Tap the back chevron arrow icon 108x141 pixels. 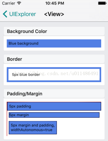click(5, 14)
